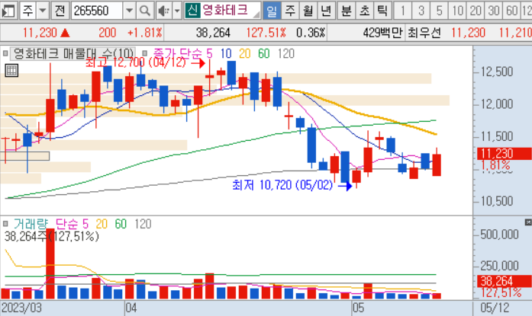
Task: Click the 종가 단순 moving average label
Action: tap(177, 53)
